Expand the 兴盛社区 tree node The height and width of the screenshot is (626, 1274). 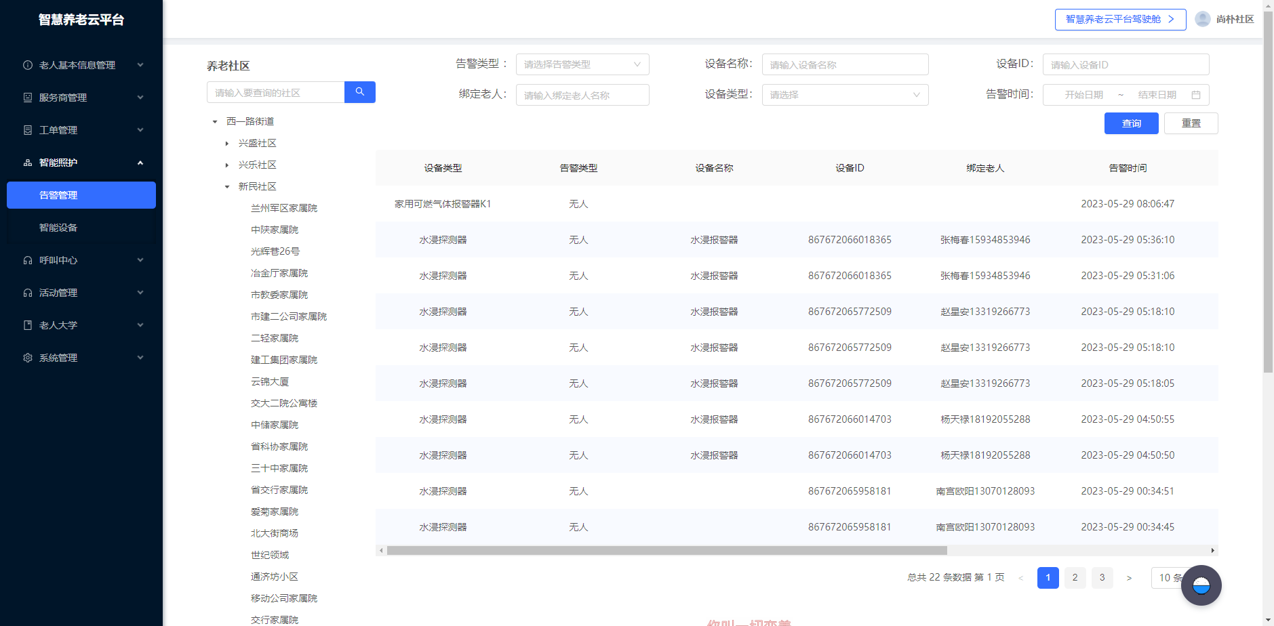[x=227, y=144]
